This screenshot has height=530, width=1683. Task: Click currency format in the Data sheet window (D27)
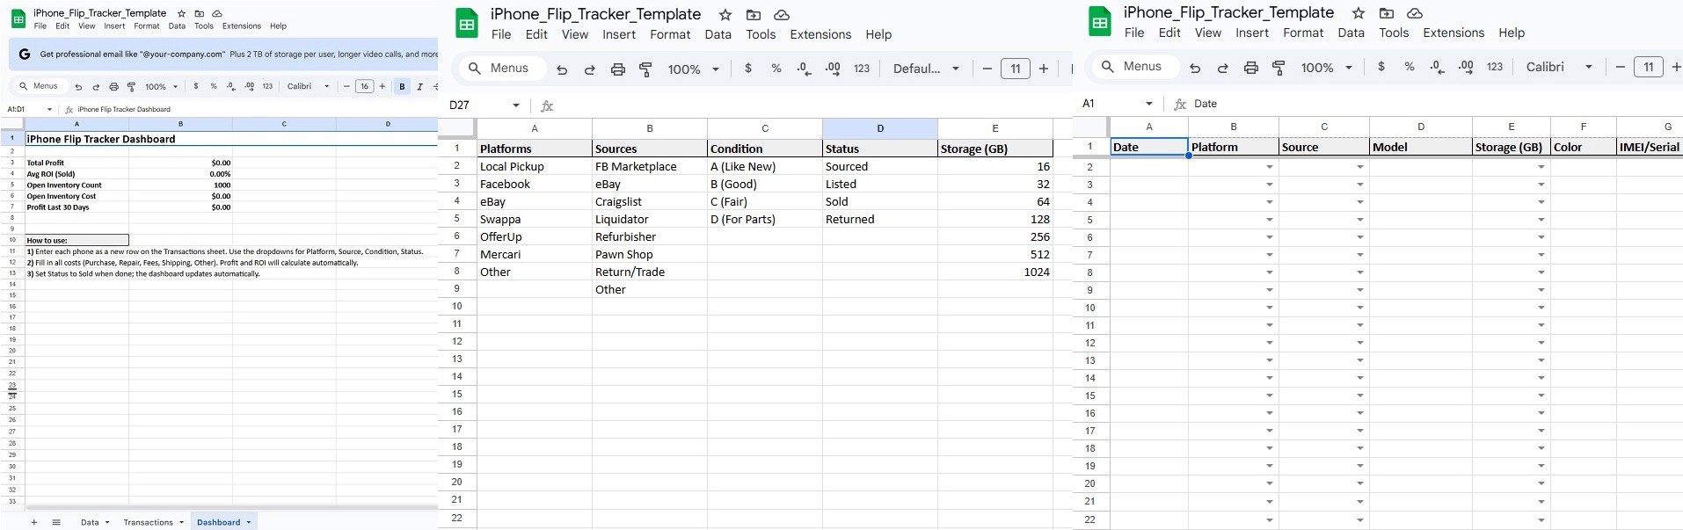coord(748,69)
